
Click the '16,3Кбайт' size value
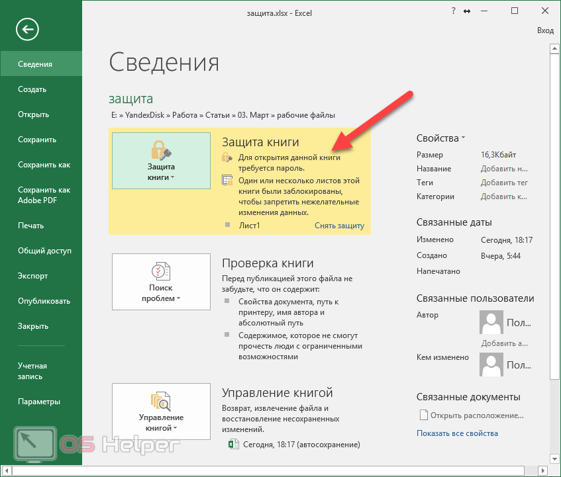point(498,155)
